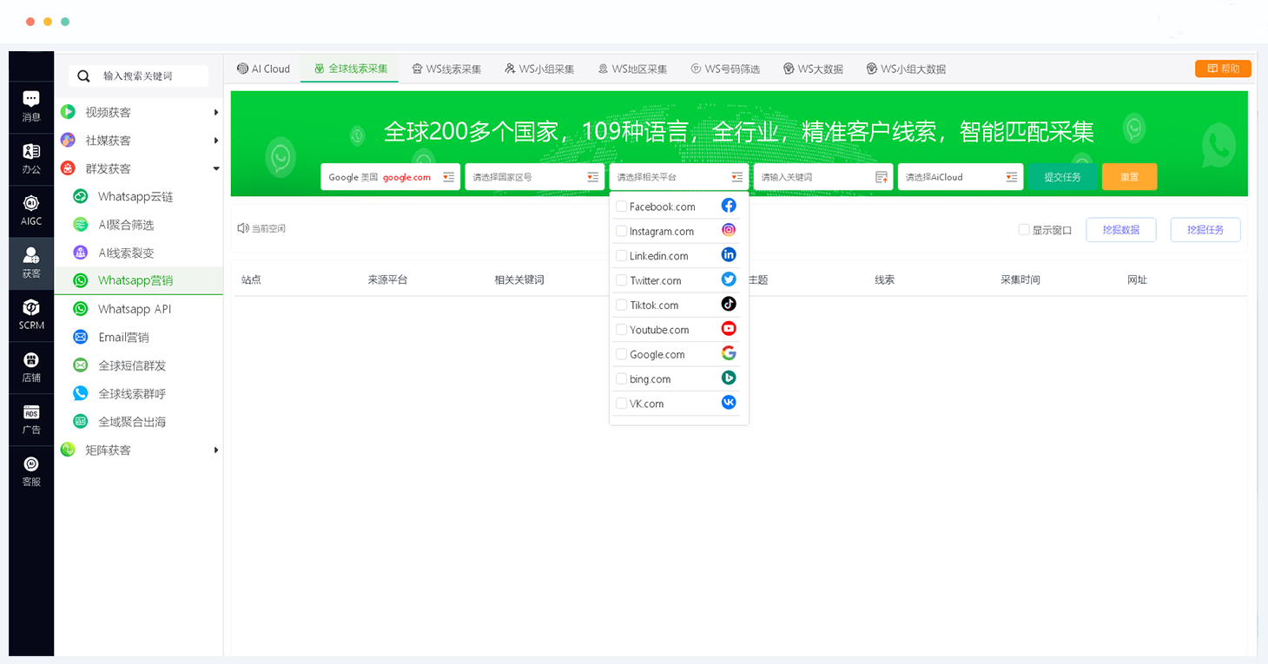This screenshot has width=1268, height=664.
Task: Click the Whatsapp API menu icon
Action: point(81,309)
